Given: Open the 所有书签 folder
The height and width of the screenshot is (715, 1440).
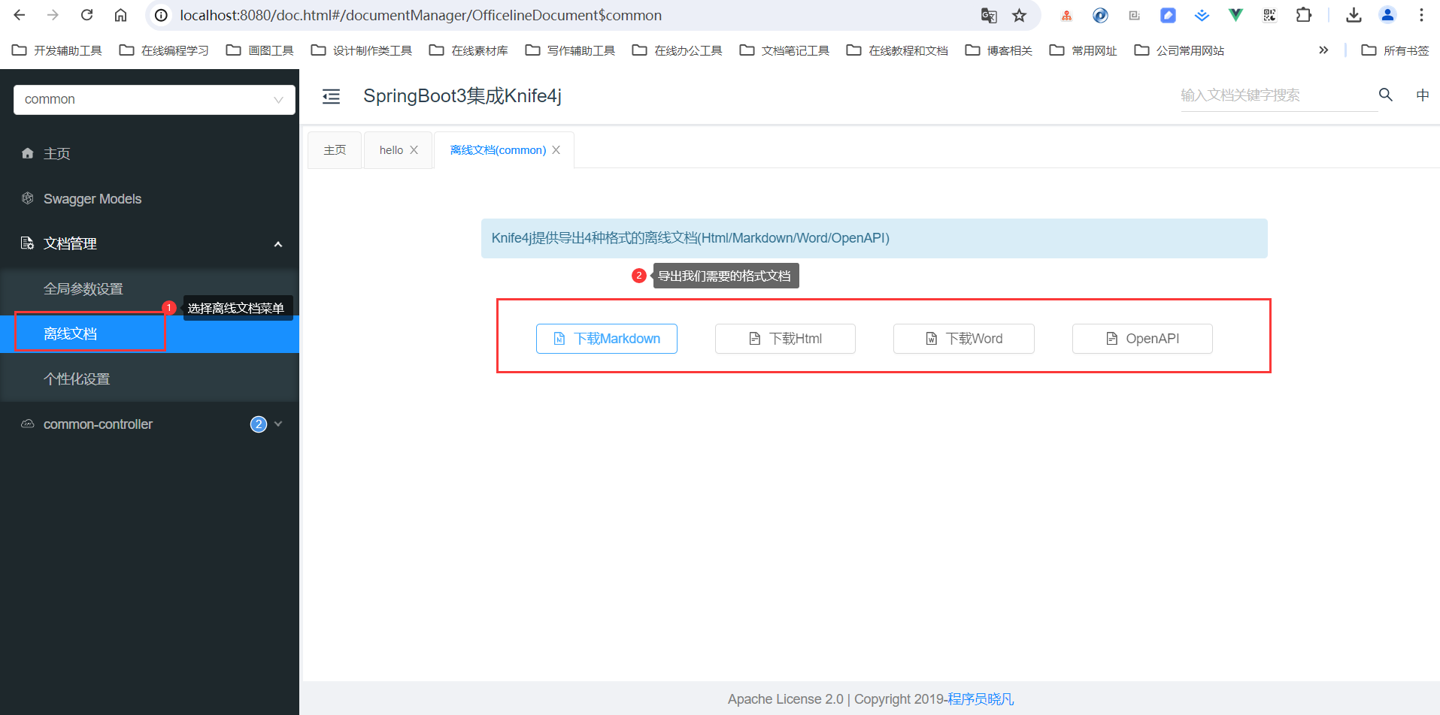Looking at the screenshot, I should (1395, 50).
